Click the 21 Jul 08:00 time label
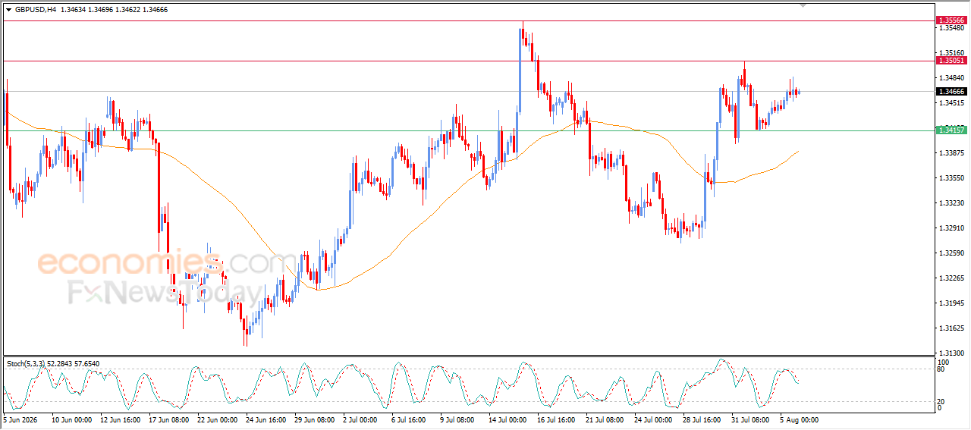This screenshot has height=430, width=971. tap(605, 419)
